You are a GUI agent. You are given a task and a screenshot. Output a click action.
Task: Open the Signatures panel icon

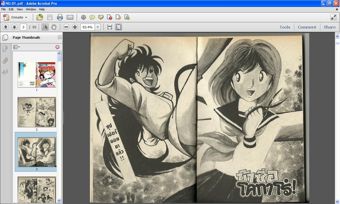(x=5, y=72)
